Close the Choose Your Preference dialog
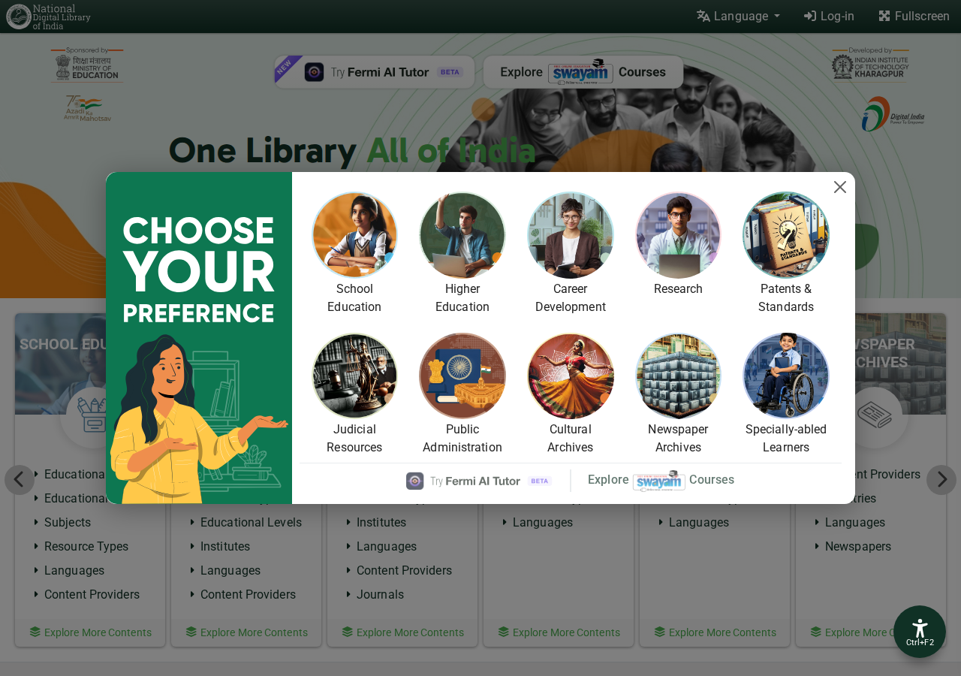961x676 pixels. [840, 187]
